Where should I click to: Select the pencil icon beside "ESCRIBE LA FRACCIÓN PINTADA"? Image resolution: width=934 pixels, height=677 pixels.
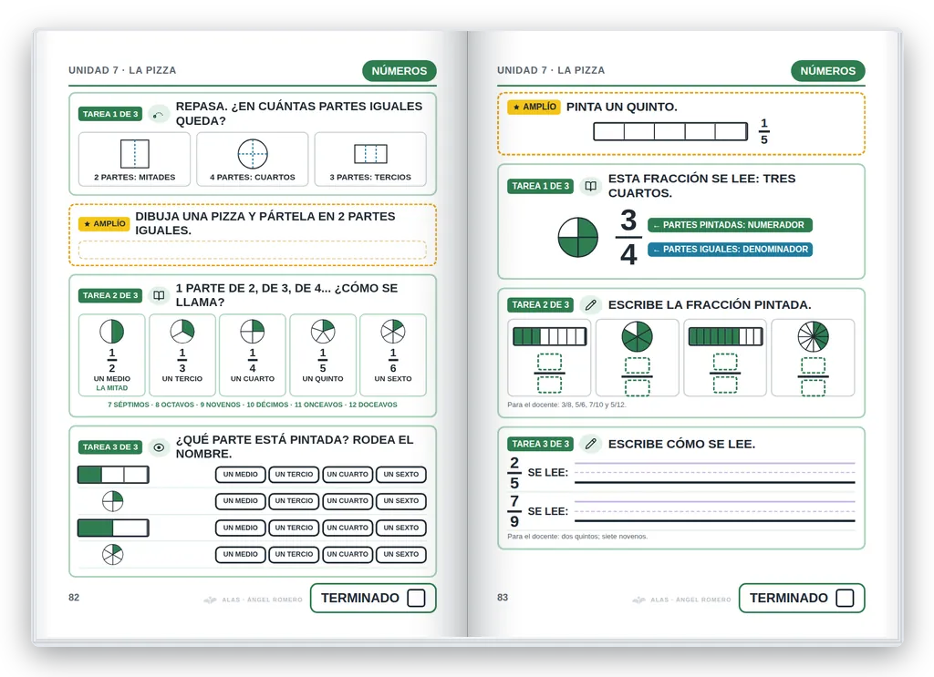[x=590, y=305]
